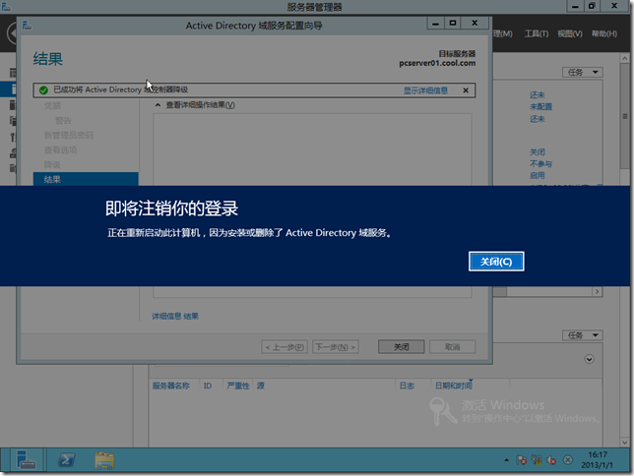Expand the circular chevron in events panel
This screenshot has height=476, width=634.
(x=589, y=359)
